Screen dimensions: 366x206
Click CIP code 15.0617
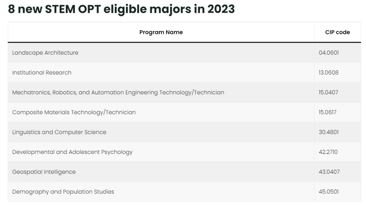coord(327,112)
